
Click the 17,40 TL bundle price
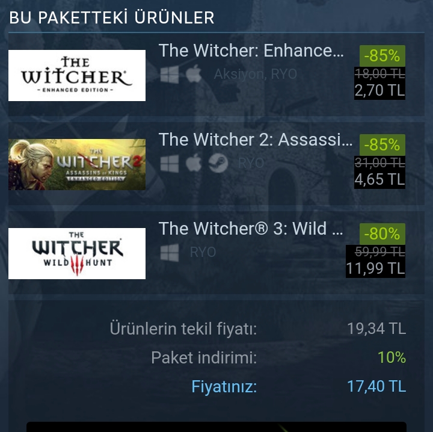[376, 386]
